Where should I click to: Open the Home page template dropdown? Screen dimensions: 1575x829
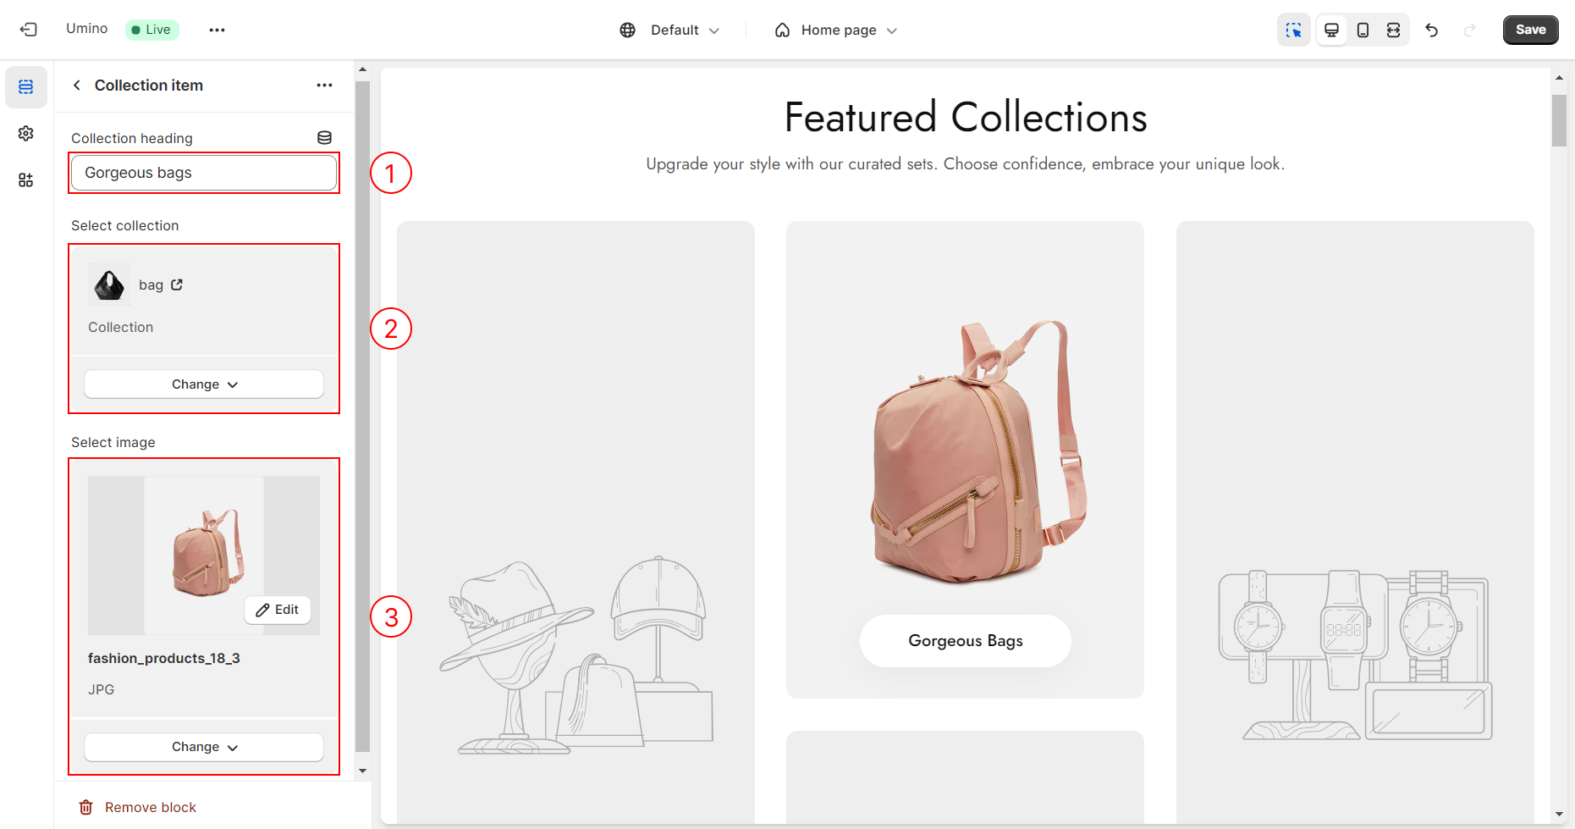(835, 30)
